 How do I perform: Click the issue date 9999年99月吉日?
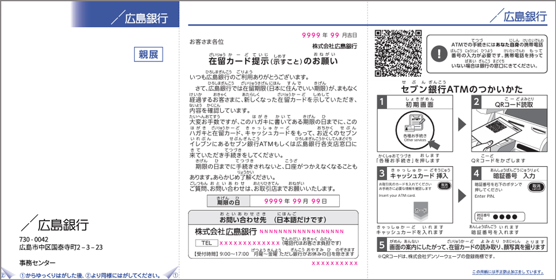[329, 35]
